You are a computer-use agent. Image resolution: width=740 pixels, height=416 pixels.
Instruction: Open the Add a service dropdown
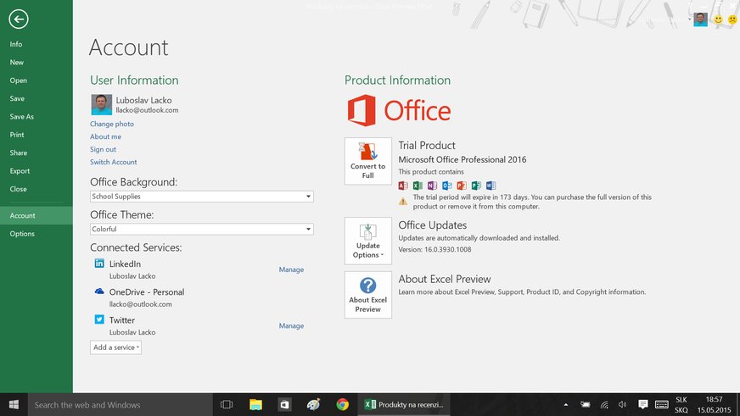115,347
